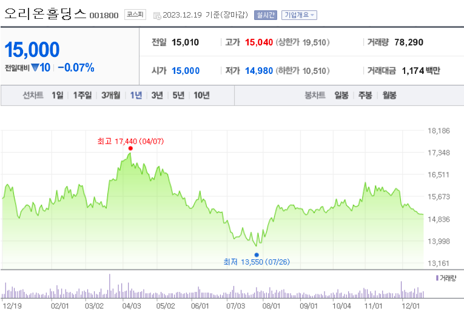Click the 전일 value 15,010
Viewport: 464px width, 321px height.
click(x=185, y=42)
